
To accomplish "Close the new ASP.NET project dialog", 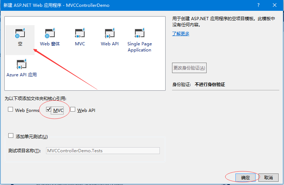I will tap(275, 5).
